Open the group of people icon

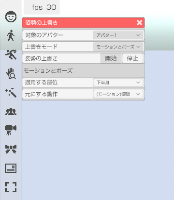(11, 112)
